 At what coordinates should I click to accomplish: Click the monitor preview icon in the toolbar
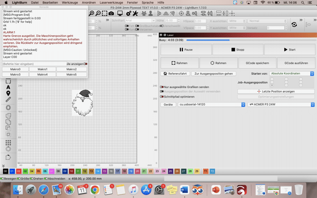pos(120,12)
